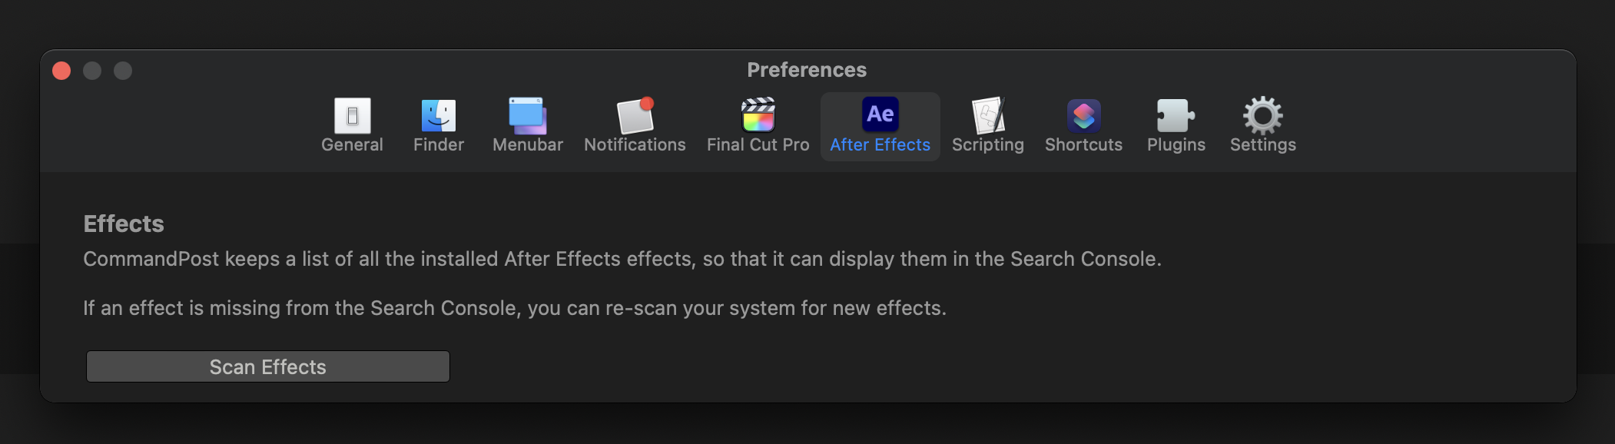This screenshot has height=444, width=1615.
Task: Select the Shortcuts app icon
Action: pos(1084,116)
